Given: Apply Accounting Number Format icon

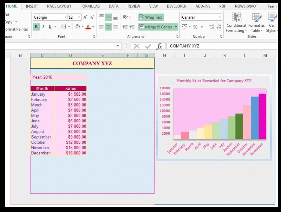Looking at the screenshot, I should [184, 27].
